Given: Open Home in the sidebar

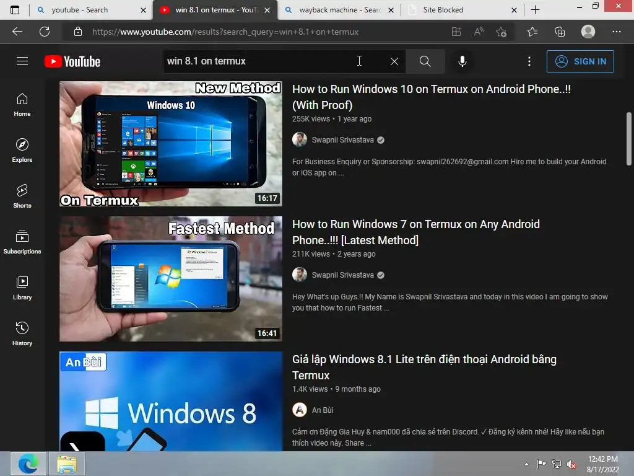Looking at the screenshot, I should pos(22,105).
